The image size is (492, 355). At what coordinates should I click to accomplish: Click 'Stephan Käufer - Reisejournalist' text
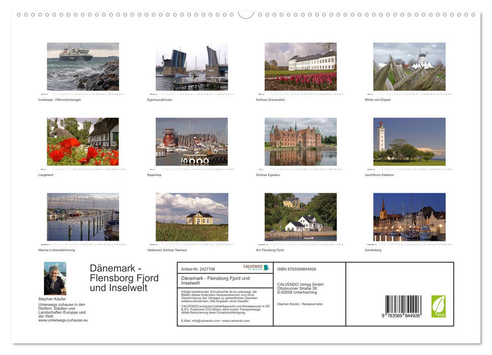coord(300,304)
